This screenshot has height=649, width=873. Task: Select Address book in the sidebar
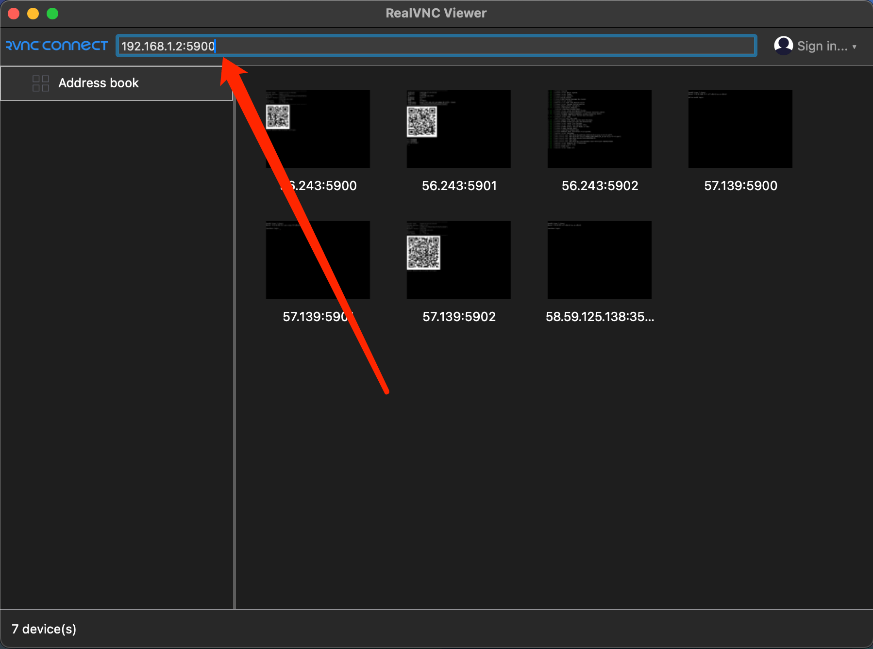point(117,83)
